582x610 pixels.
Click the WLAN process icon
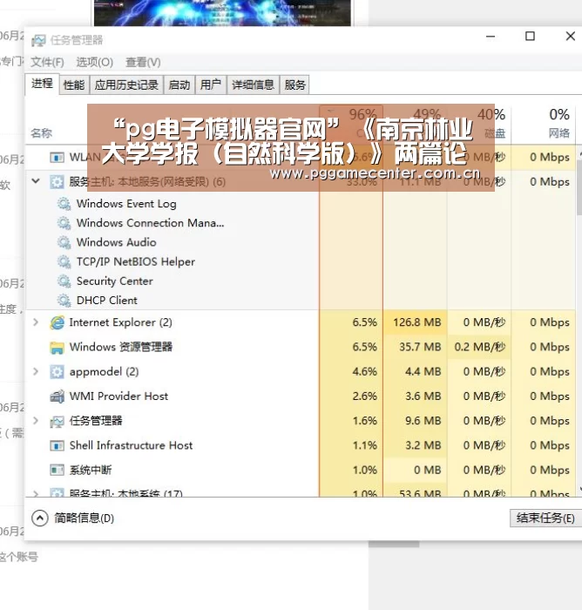click(x=57, y=157)
